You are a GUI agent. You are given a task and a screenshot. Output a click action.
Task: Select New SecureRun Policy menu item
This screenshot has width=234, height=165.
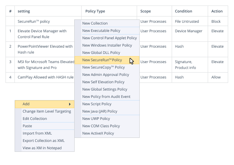(x=102, y=60)
